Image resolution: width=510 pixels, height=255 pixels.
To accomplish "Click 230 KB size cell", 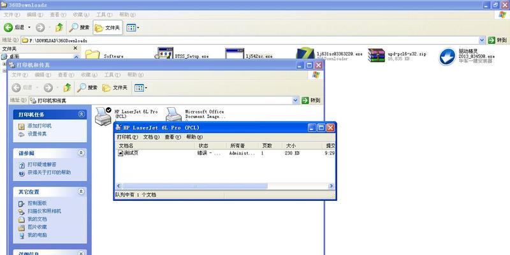I will (293, 153).
